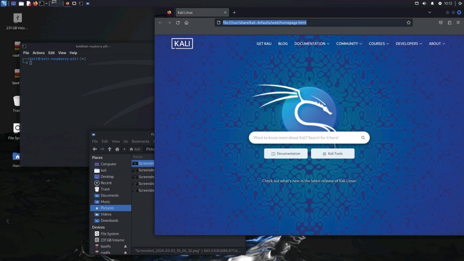Image resolution: width=464 pixels, height=261 pixels.
Task: Click the 10:12 panel clock
Action: pyautogui.click(x=448, y=3)
